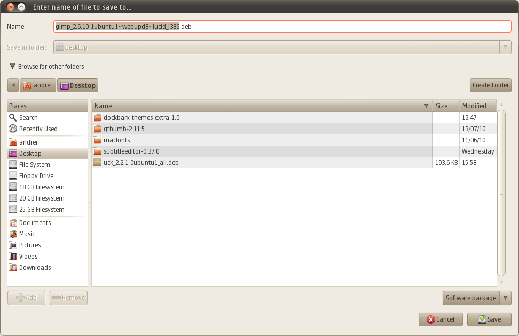Click the dockbarx-themes-extra-1.0 folder icon
The width and height of the screenshot is (519, 336).
pyautogui.click(x=97, y=117)
